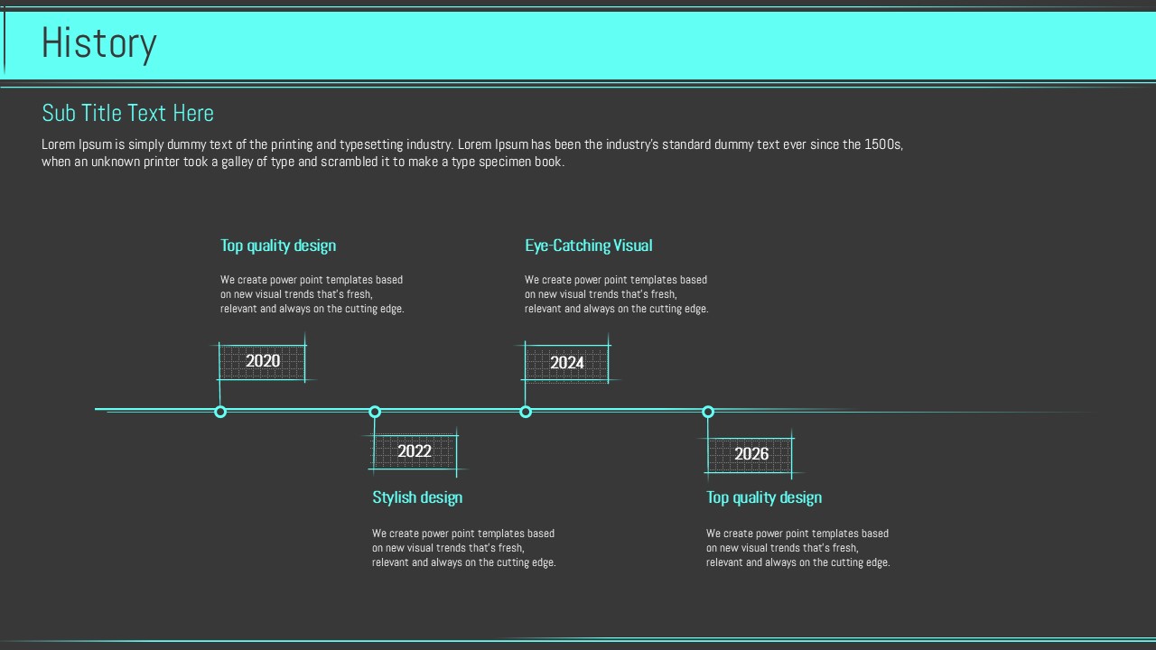1156x650 pixels.
Task: Select the 'Sub Title Text Here' heading
Action: [x=127, y=113]
